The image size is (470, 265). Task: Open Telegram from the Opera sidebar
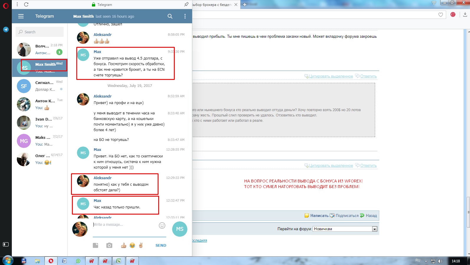pos(6,29)
